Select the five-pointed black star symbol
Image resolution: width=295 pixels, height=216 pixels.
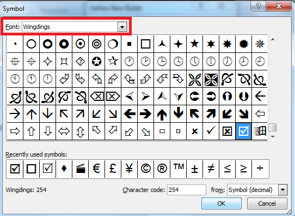click(x=194, y=44)
